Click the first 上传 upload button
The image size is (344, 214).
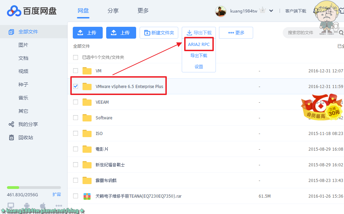pyautogui.click(x=87, y=33)
